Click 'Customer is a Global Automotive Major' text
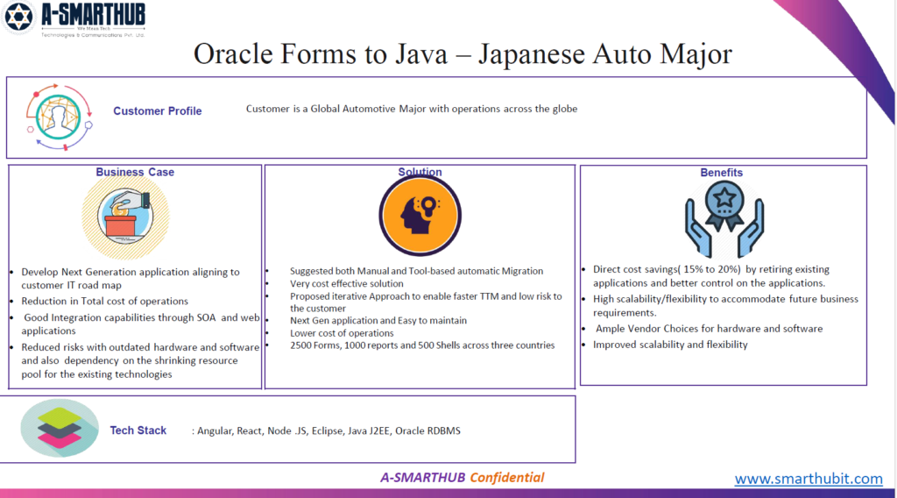Screen dimensions: 897x498 (x=412, y=109)
